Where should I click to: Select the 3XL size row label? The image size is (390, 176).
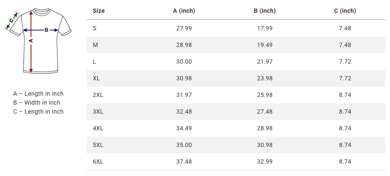coord(98,111)
